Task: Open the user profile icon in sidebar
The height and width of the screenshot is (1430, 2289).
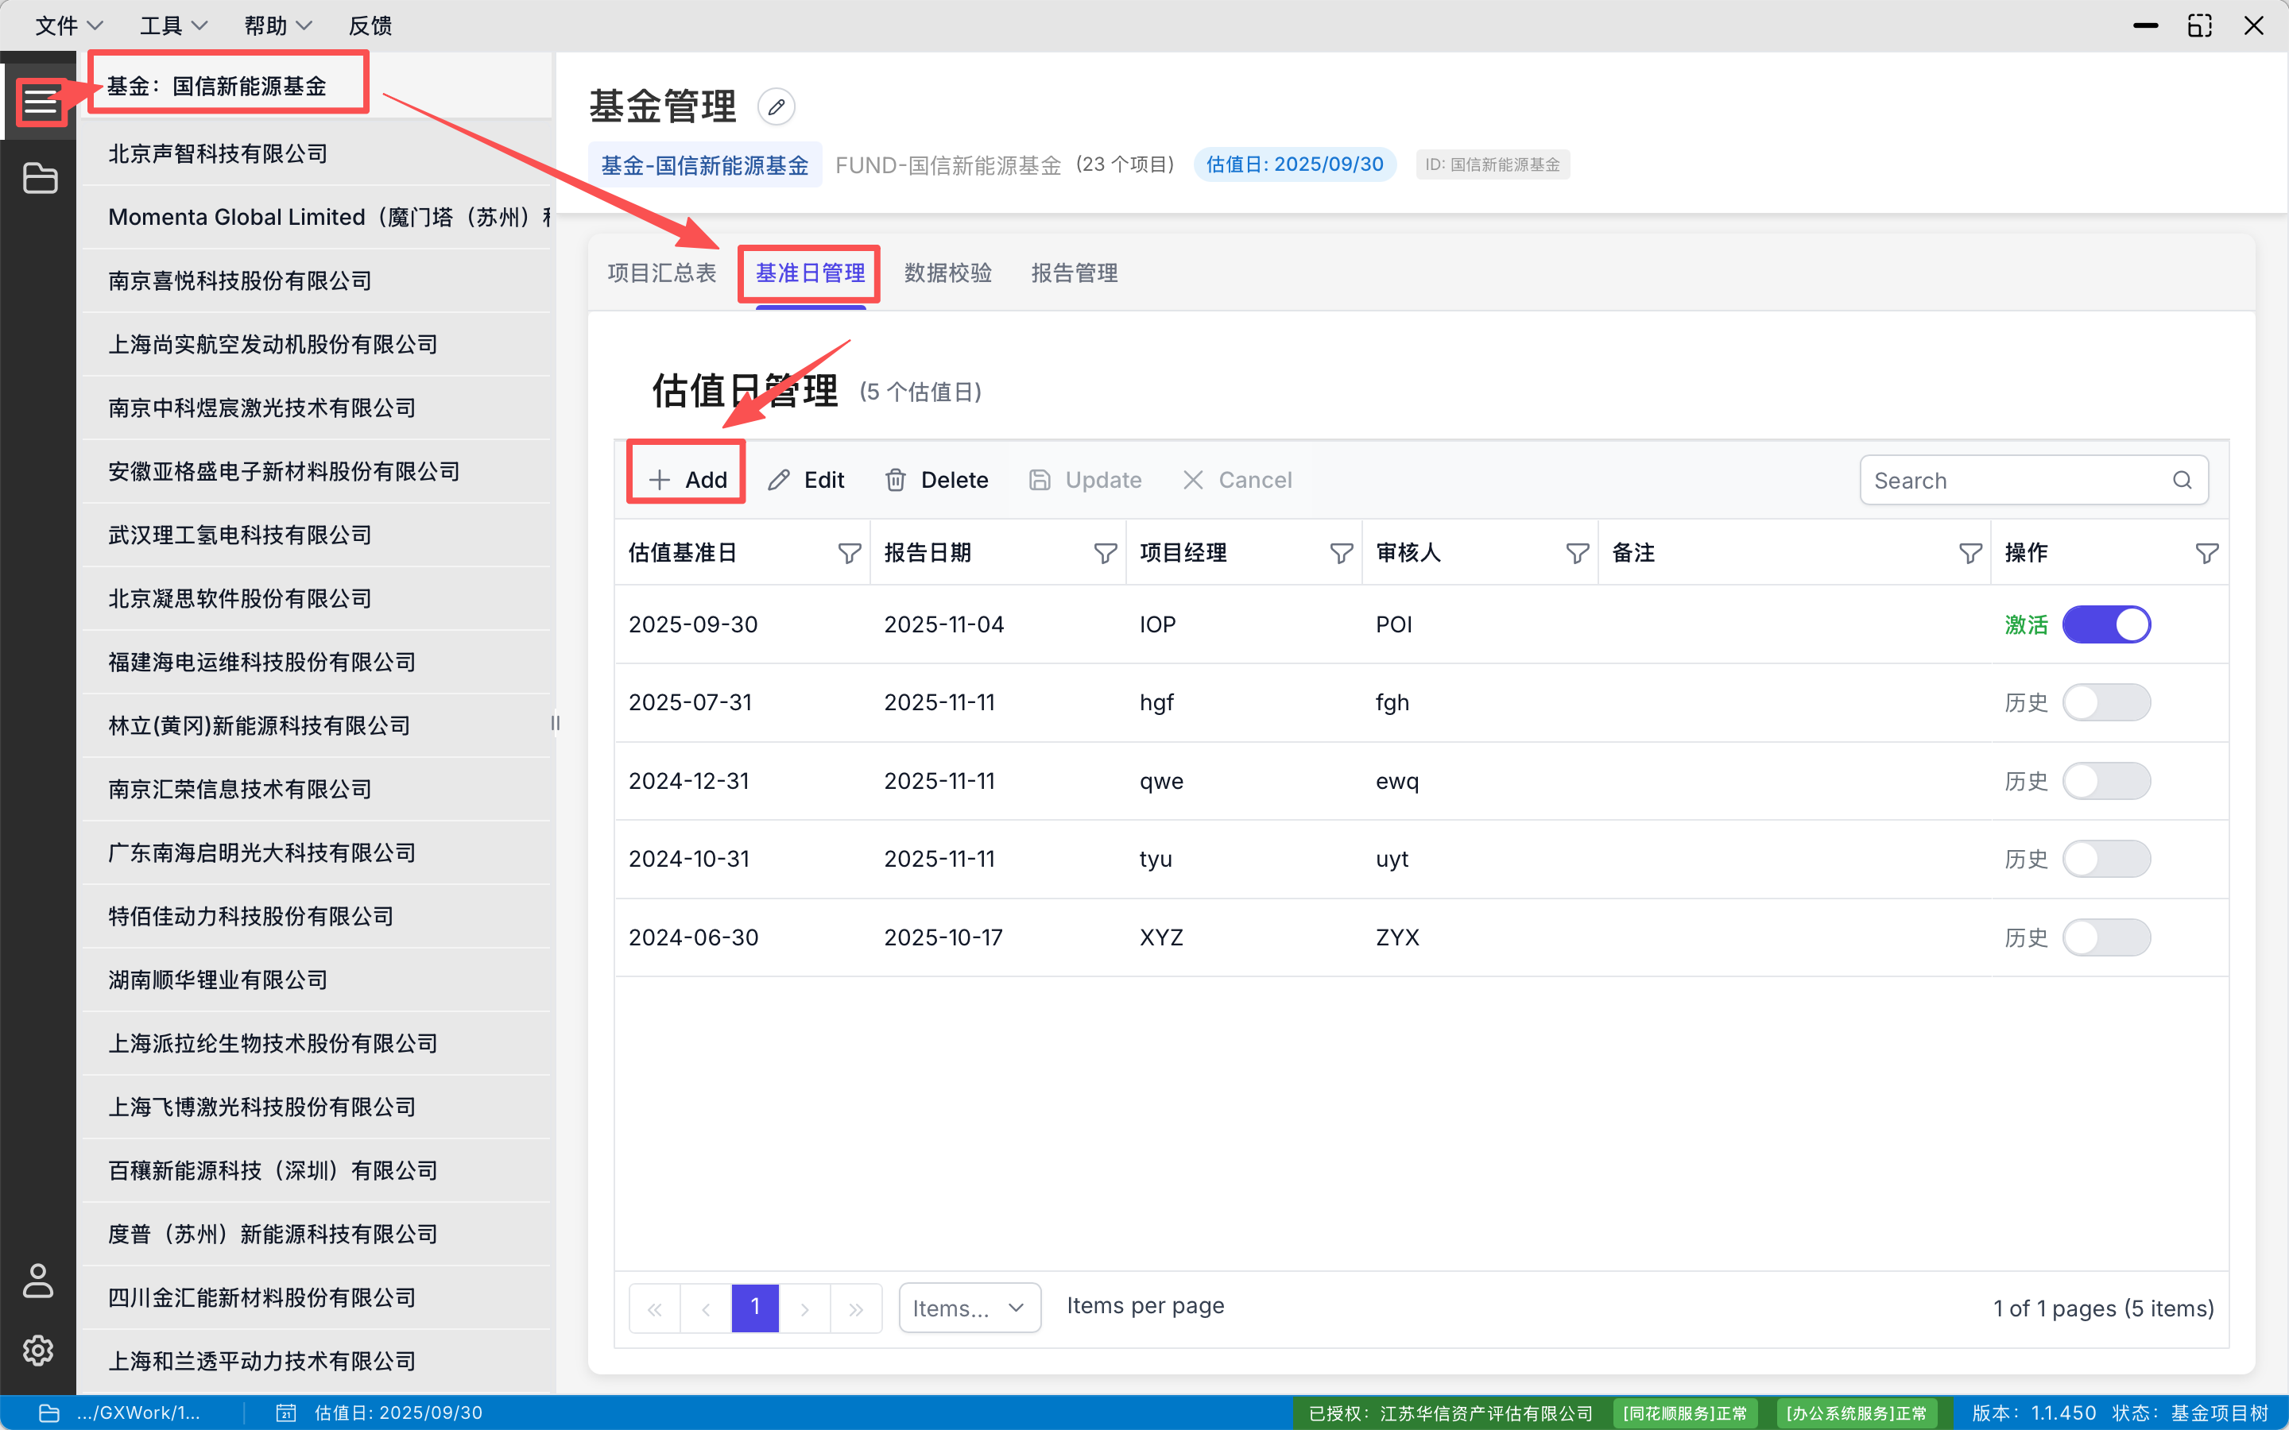Action: tap(38, 1281)
